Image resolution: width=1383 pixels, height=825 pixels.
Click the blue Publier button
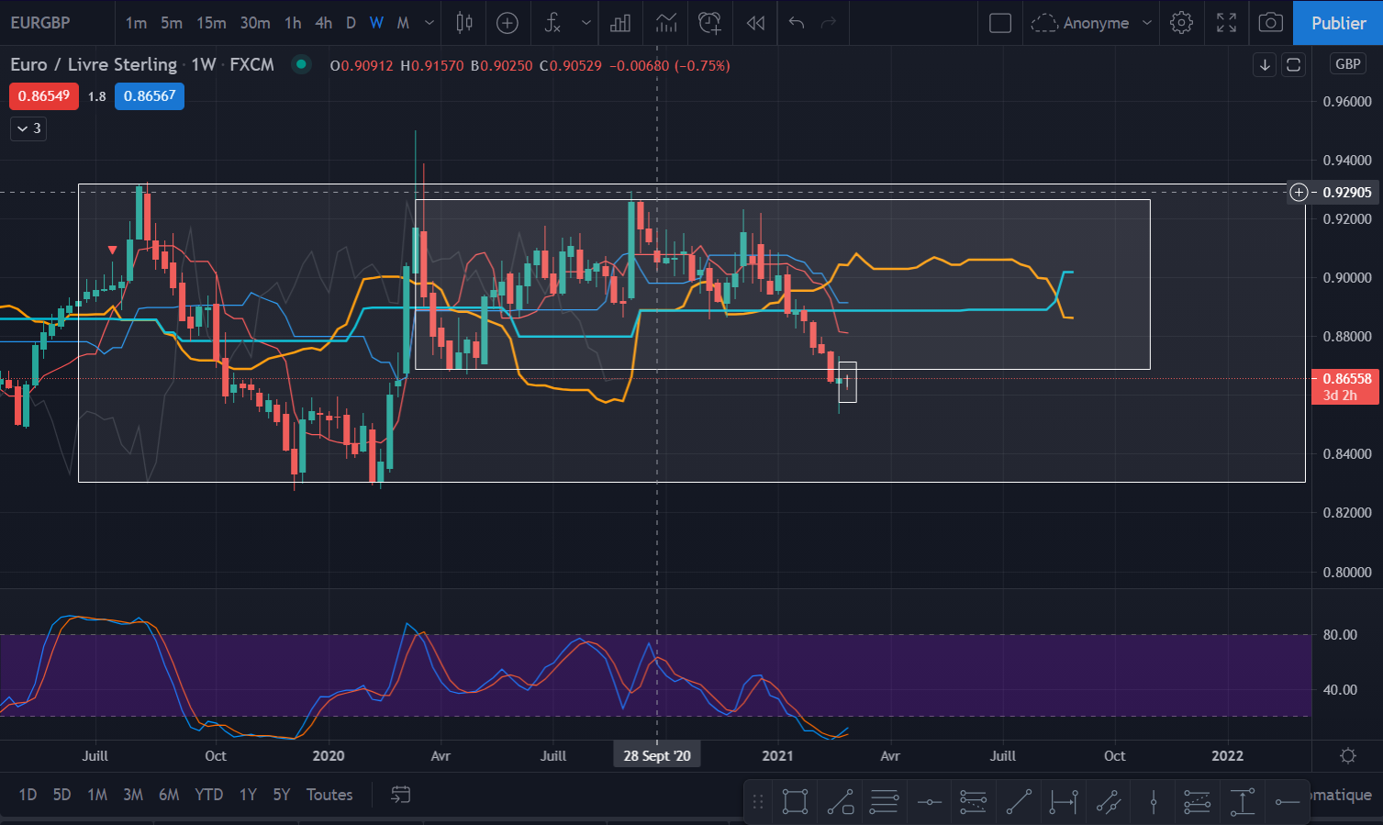coord(1337,23)
